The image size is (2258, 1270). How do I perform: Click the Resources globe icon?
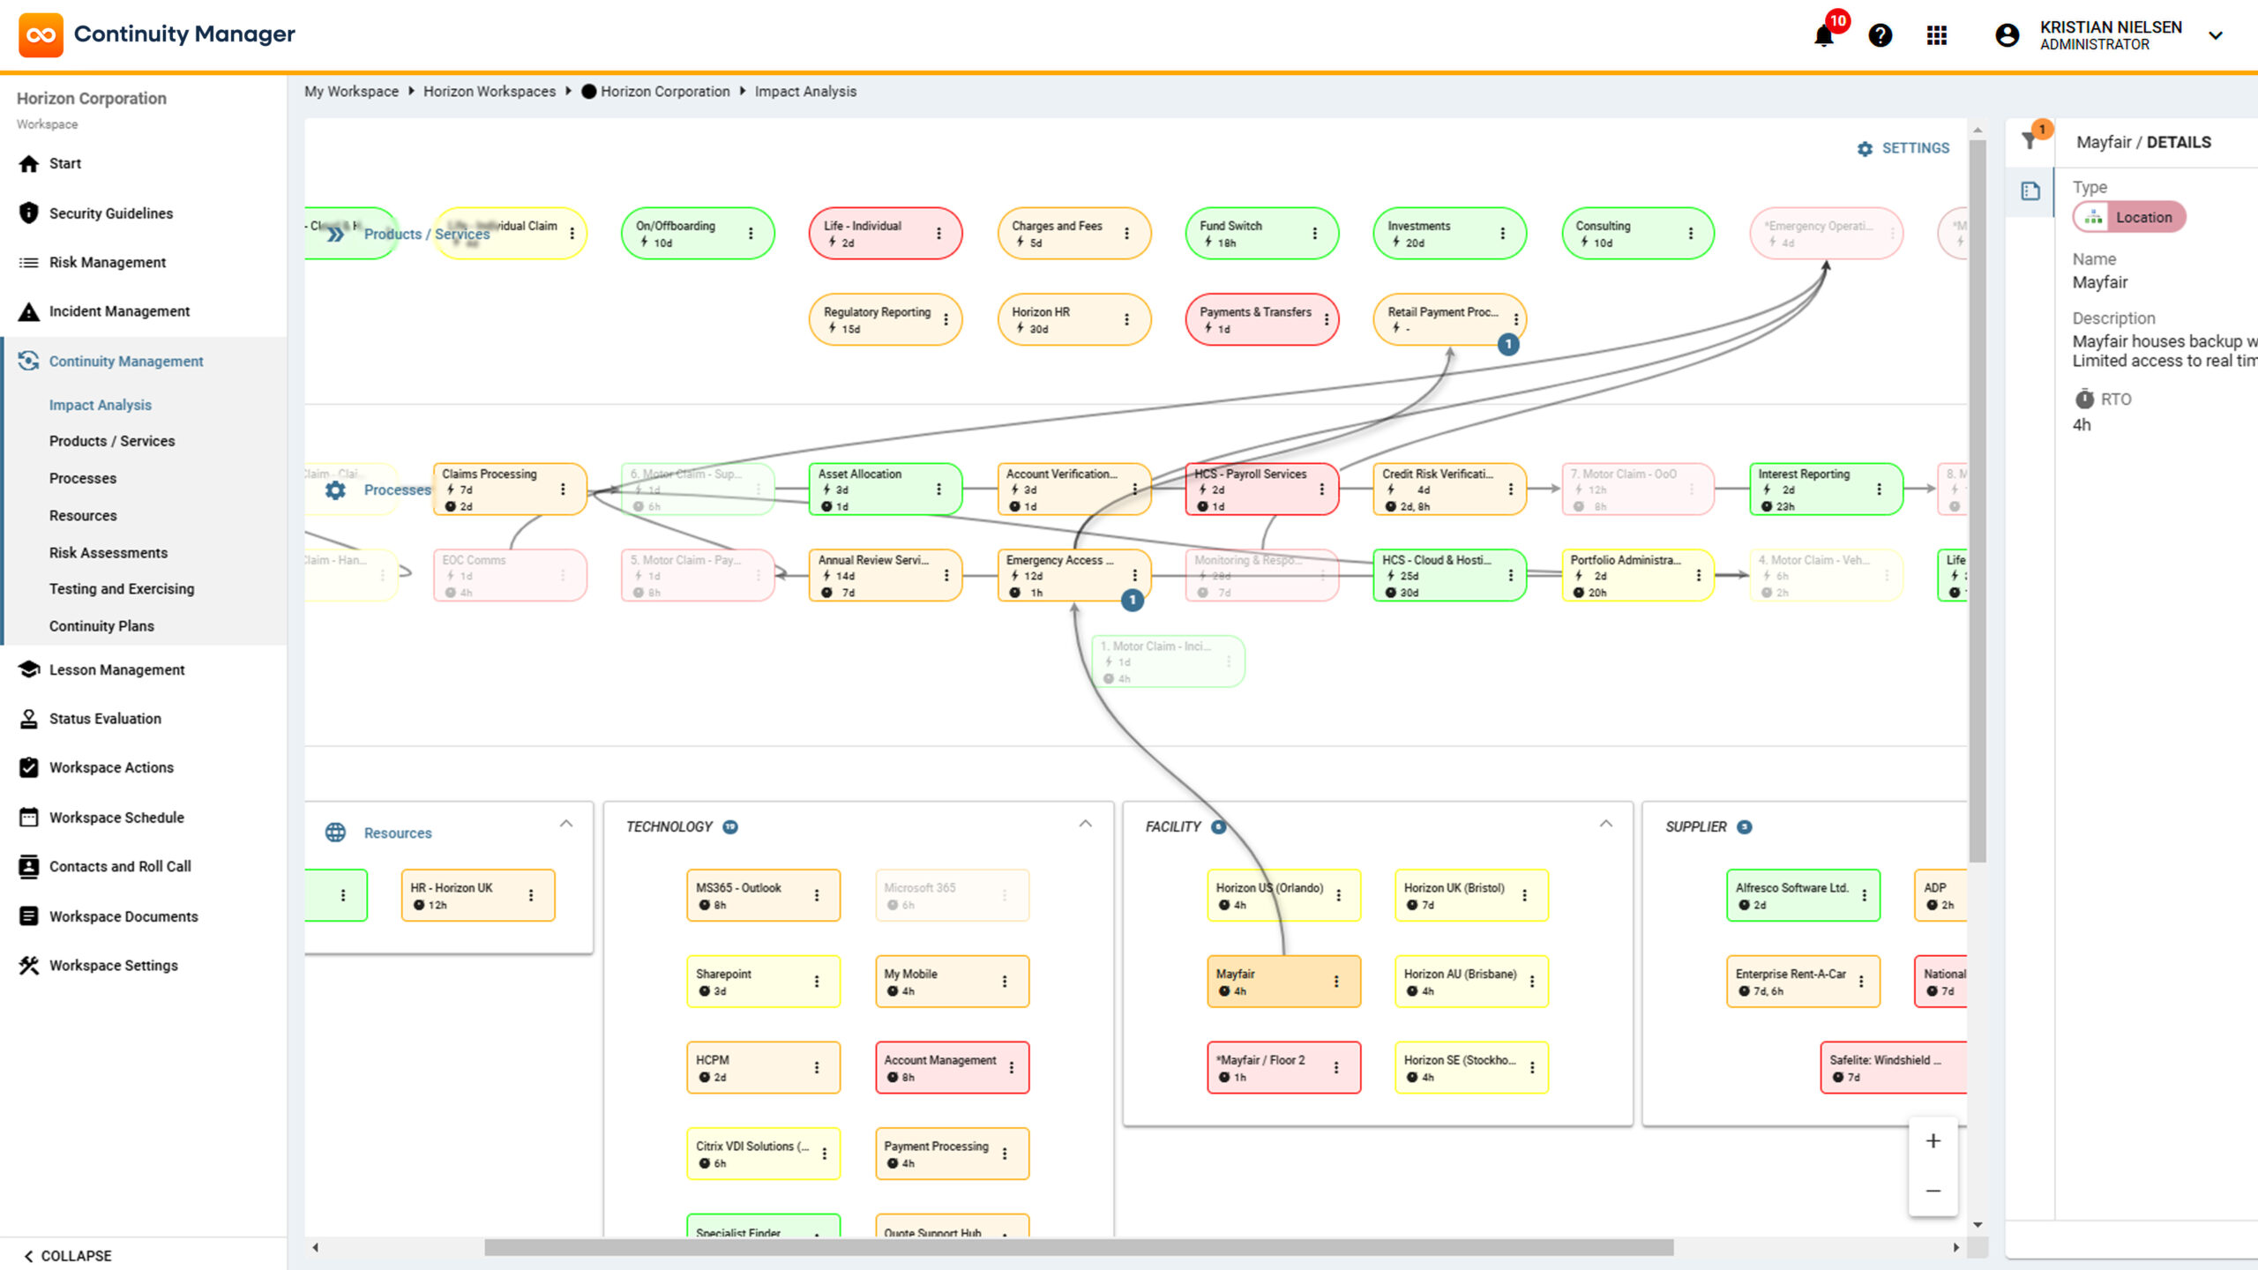335,833
